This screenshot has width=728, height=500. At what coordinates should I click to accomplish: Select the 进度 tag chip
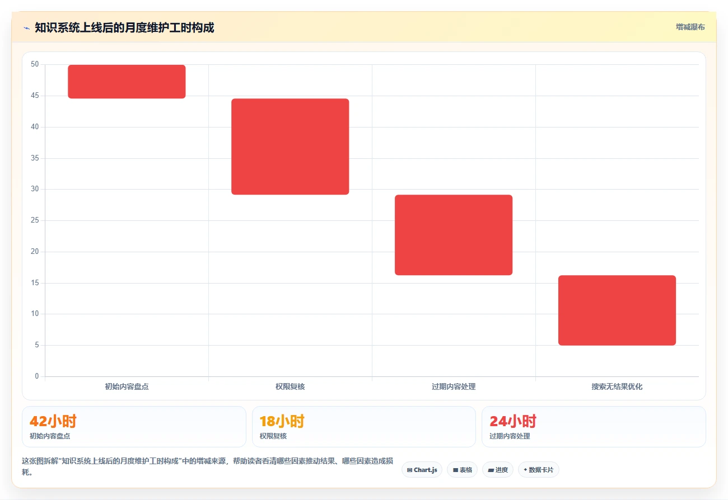pyautogui.click(x=498, y=470)
